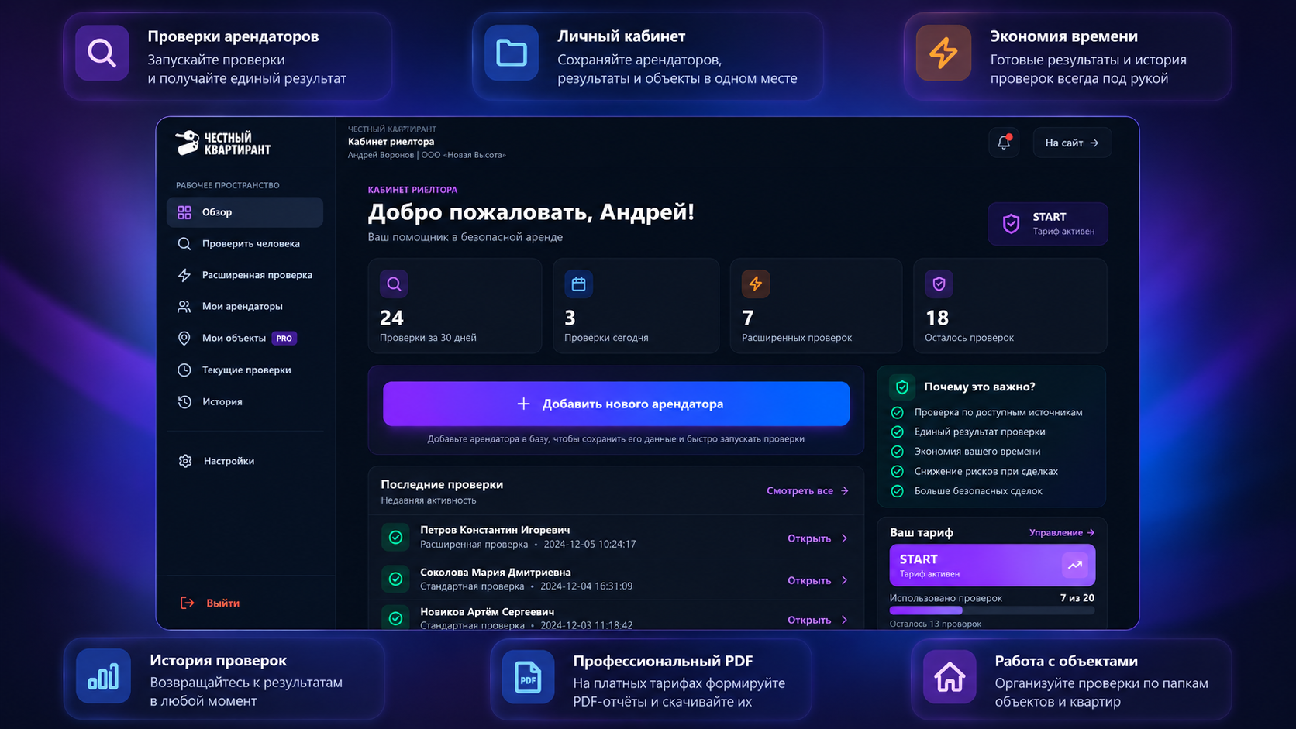Click the calendar icon above Проверки сегодня
Screen dimensions: 1296x729
click(x=578, y=284)
